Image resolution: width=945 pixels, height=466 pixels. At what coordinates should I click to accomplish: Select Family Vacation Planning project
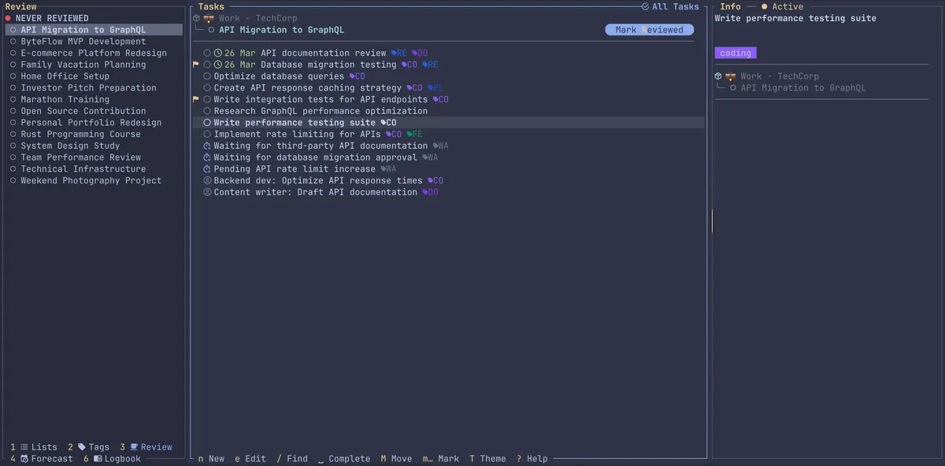point(83,65)
